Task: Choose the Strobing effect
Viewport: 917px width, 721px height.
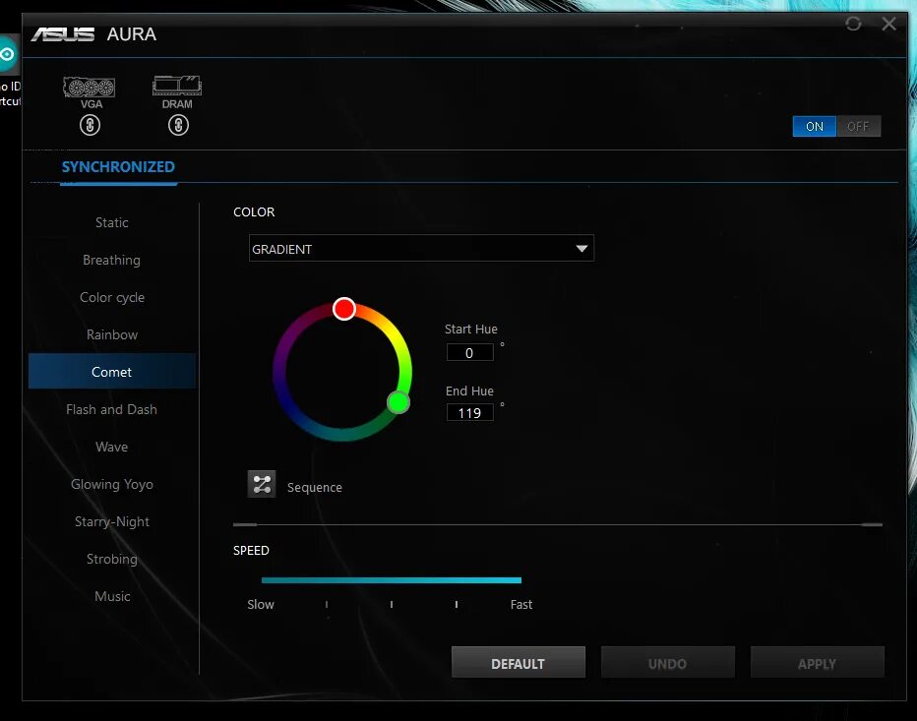Action: (112, 560)
